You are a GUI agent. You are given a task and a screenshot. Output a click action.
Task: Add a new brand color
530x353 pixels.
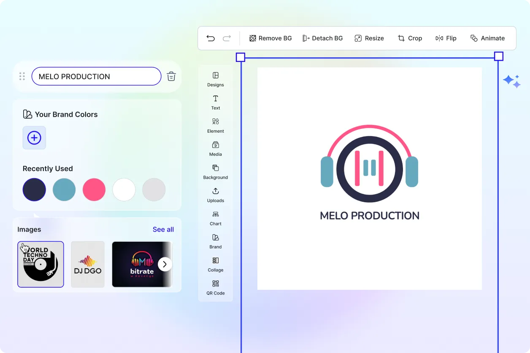34,138
